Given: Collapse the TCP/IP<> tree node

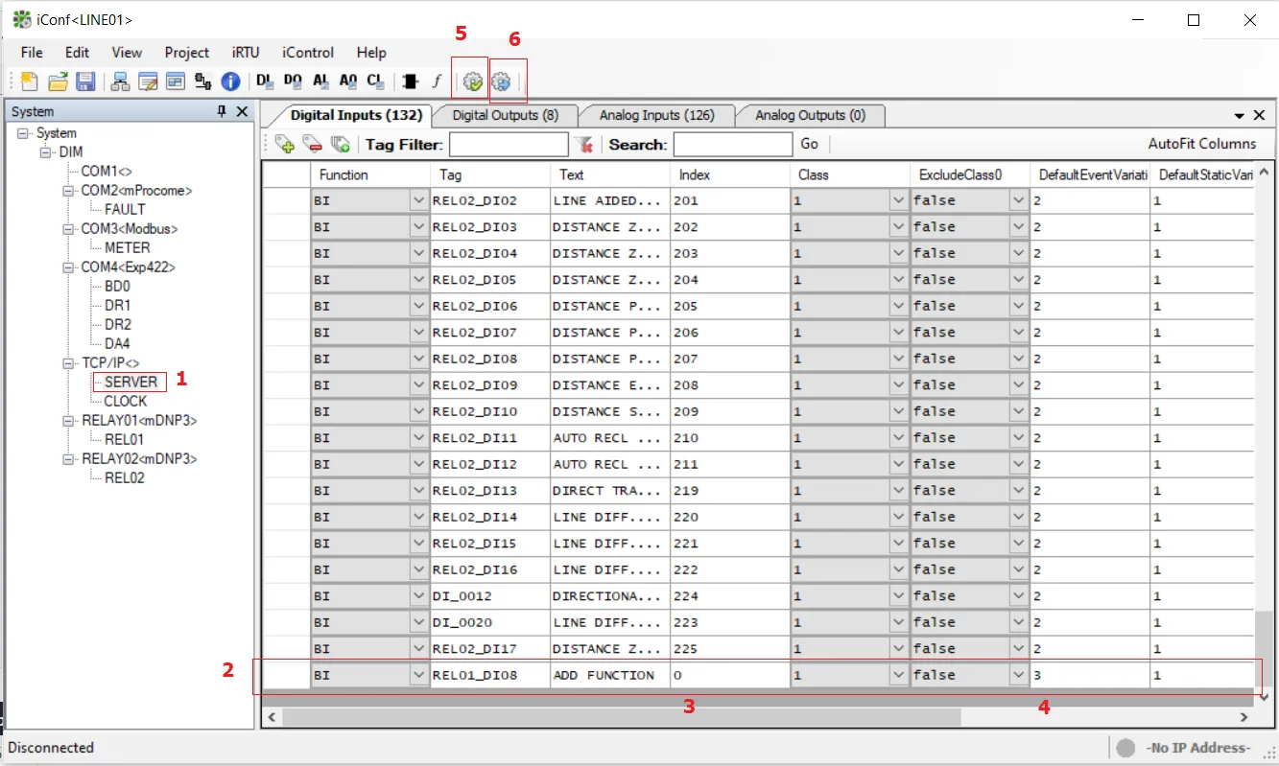Looking at the screenshot, I should tap(70, 363).
